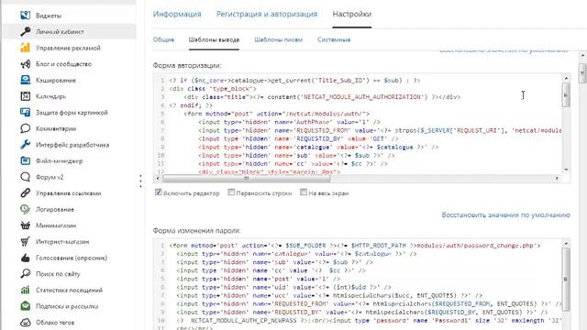Screen dimensions: 587x330
Task: Click the Форма изменения пароля label
Action: tap(197, 230)
